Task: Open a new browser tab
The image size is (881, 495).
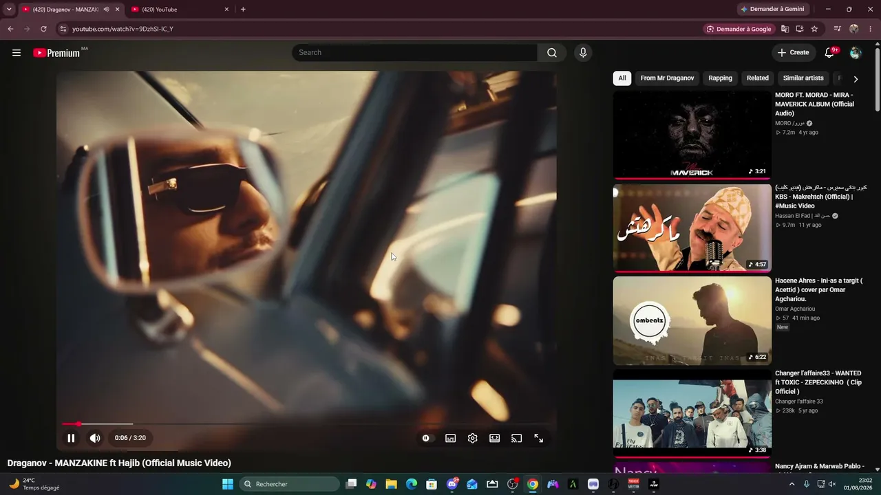Action: (243, 10)
